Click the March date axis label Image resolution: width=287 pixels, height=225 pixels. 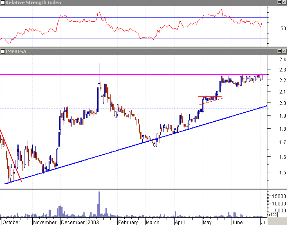click(x=152, y=222)
